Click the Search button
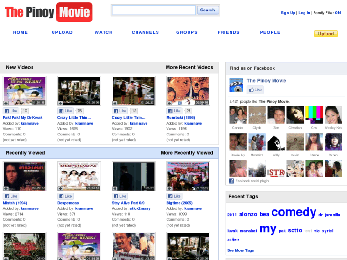This screenshot has width=347, height=260. click(x=208, y=10)
